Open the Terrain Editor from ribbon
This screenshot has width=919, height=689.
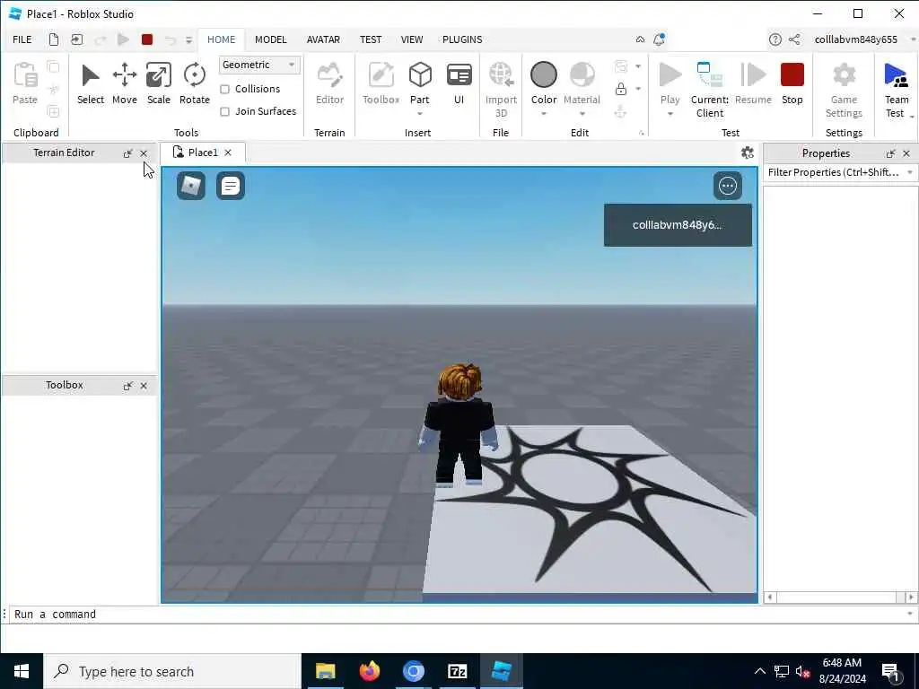[329, 83]
